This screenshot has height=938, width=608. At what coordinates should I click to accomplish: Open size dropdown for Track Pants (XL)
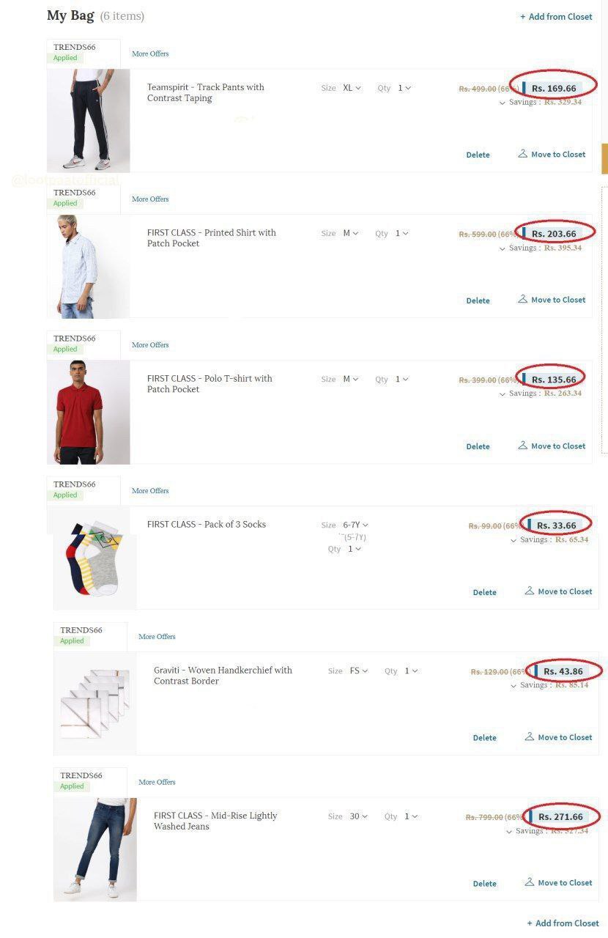pyautogui.click(x=352, y=88)
